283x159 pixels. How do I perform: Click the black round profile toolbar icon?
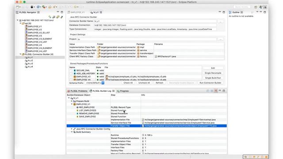pyautogui.click(x=32, y=7)
